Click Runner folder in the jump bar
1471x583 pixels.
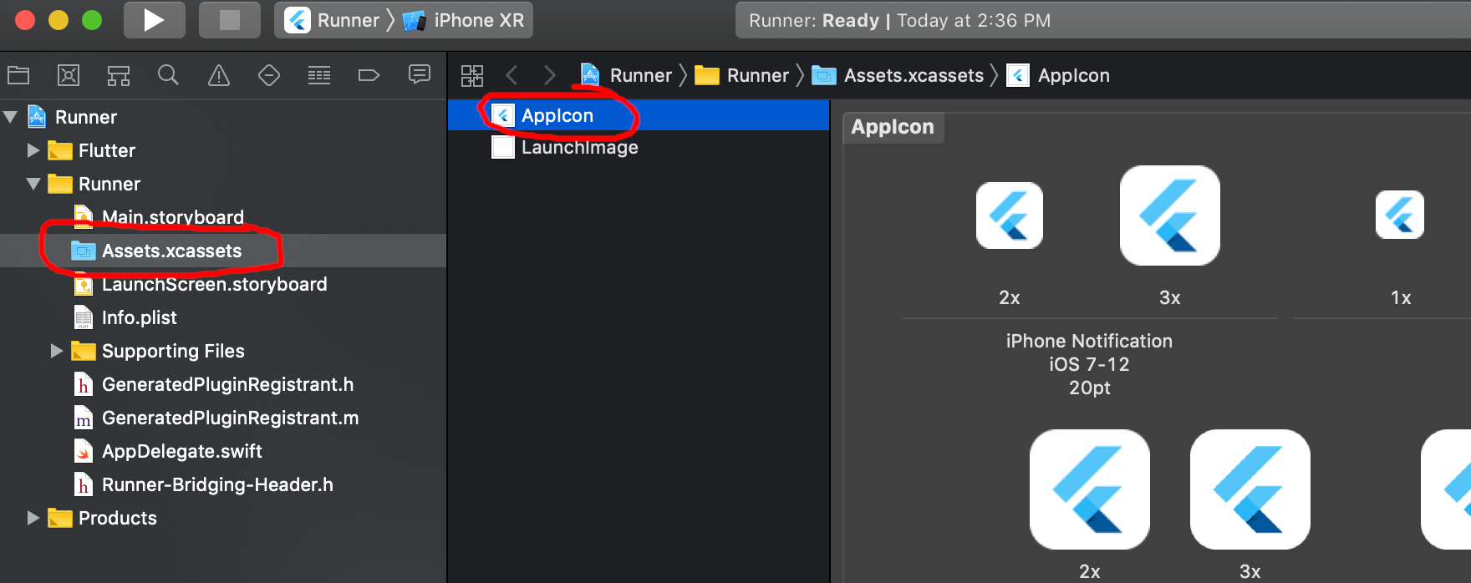(x=742, y=75)
